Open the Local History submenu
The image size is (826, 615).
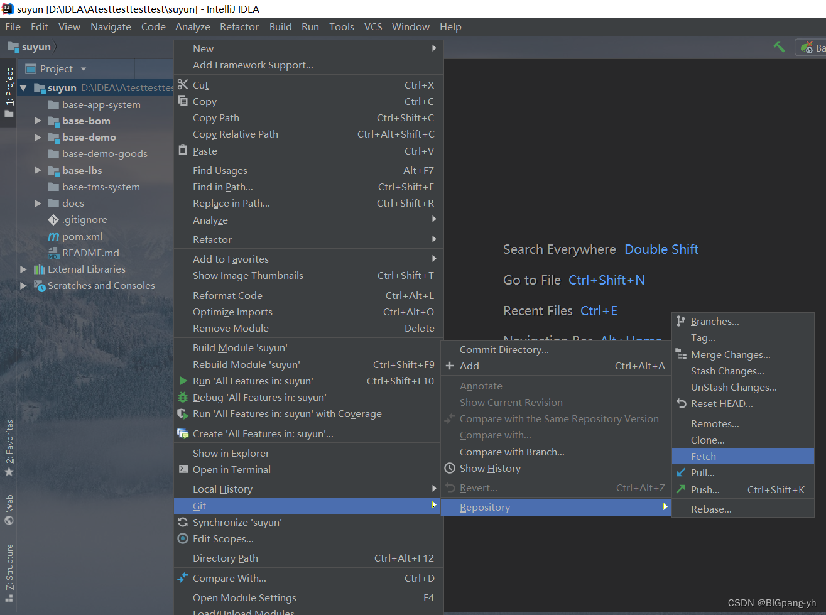[308, 489]
